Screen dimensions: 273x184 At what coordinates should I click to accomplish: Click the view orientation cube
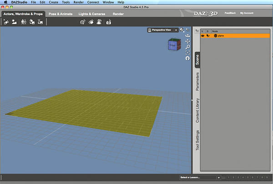pos(174,45)
